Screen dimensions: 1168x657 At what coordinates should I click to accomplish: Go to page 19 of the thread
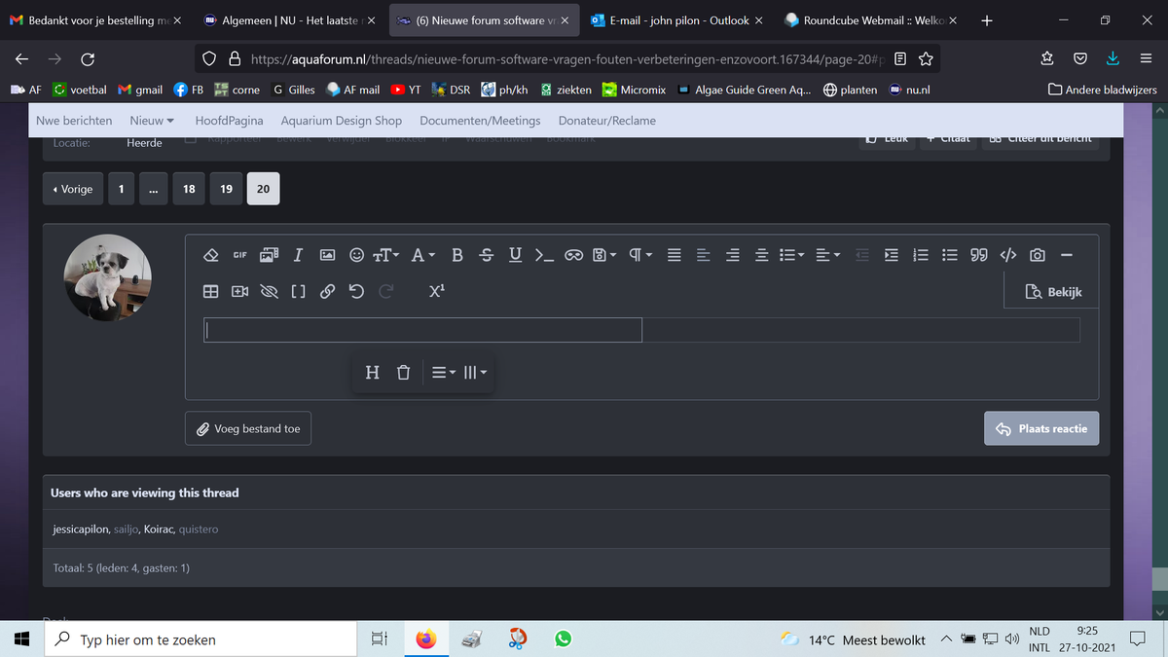pyautogui.click(x=226, y=189)
